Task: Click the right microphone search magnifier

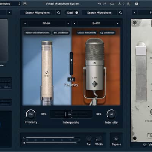Action: (x=120, y=13)
